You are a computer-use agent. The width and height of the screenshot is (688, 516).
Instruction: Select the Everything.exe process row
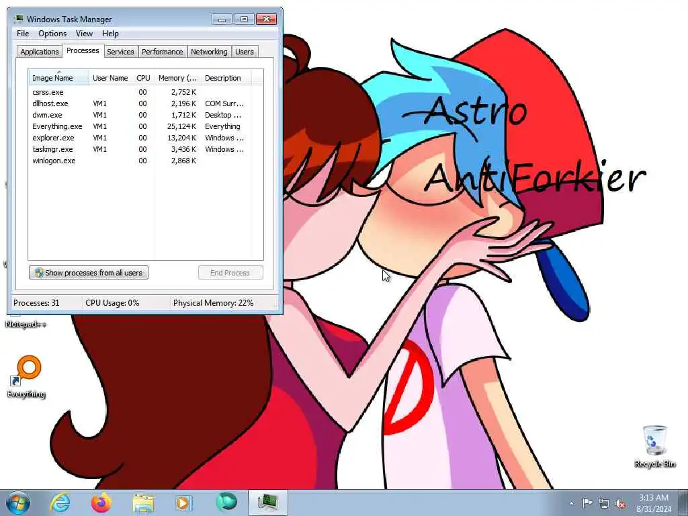click(x=140, y=126)
